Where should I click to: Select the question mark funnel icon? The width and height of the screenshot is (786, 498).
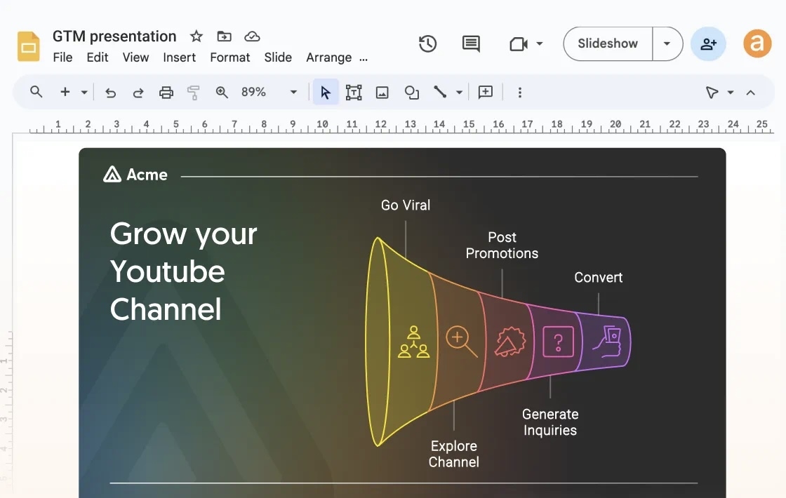point(558,341)
